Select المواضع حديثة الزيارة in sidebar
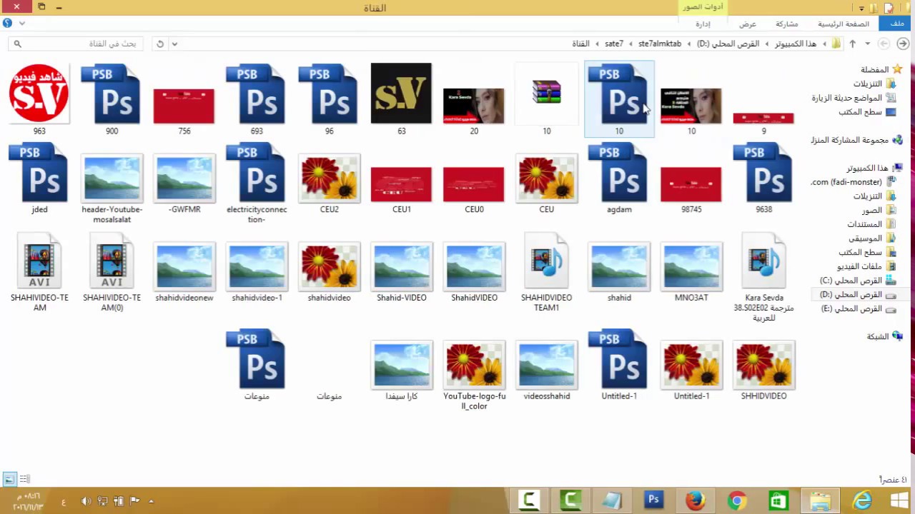This screenshot has width=915, height=514. click(x=853, y=98)
